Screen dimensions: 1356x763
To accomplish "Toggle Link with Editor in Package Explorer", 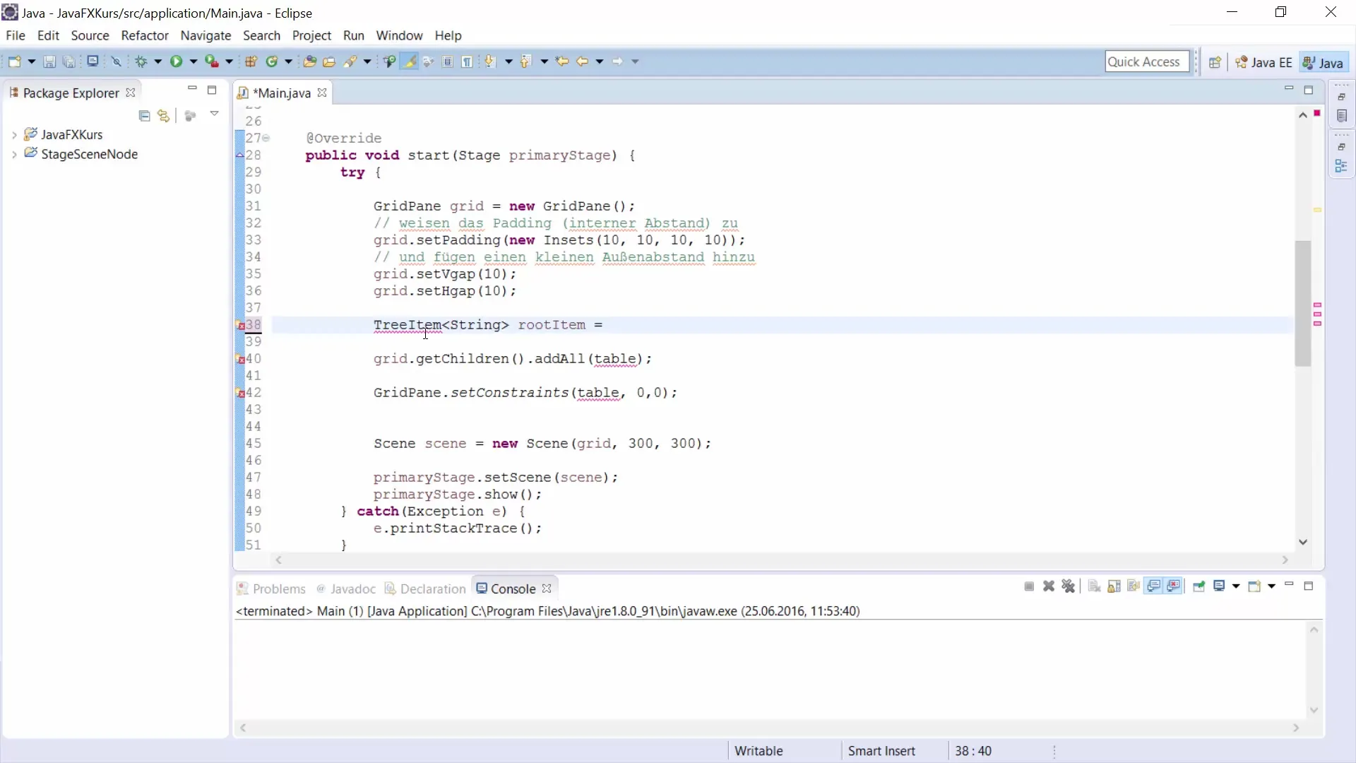I will [x=164, y=116].
